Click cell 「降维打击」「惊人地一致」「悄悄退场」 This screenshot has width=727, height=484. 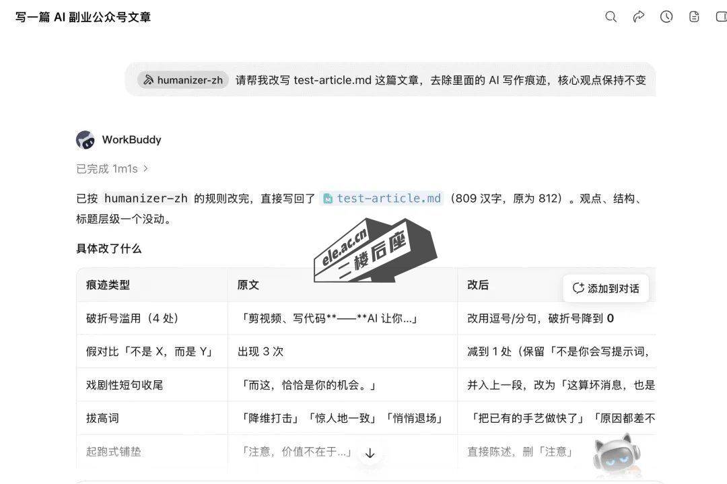[342, 418]
